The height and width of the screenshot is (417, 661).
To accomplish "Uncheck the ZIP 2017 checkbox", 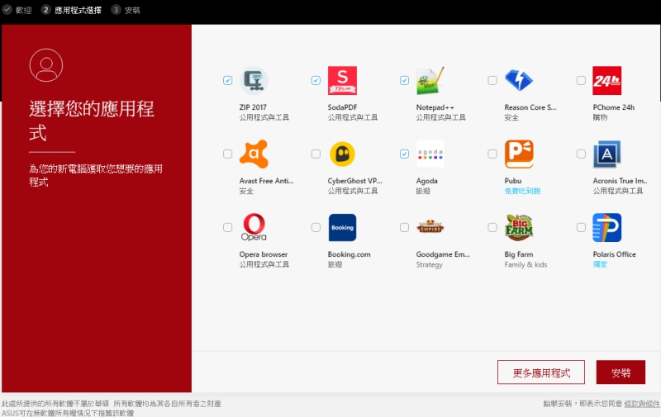I will click(227, 80).
